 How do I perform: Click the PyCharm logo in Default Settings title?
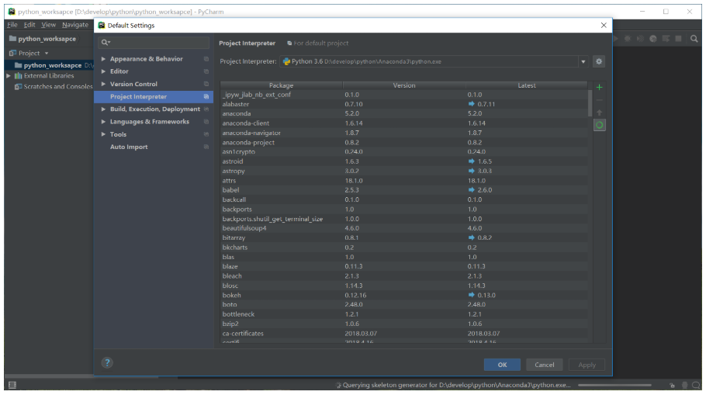(102, 26)
